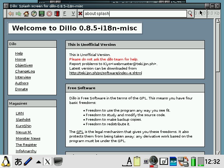Click the Back arrow in Dillo toolbar
Viewport: 224px width, 168px height.
point(10,14)
